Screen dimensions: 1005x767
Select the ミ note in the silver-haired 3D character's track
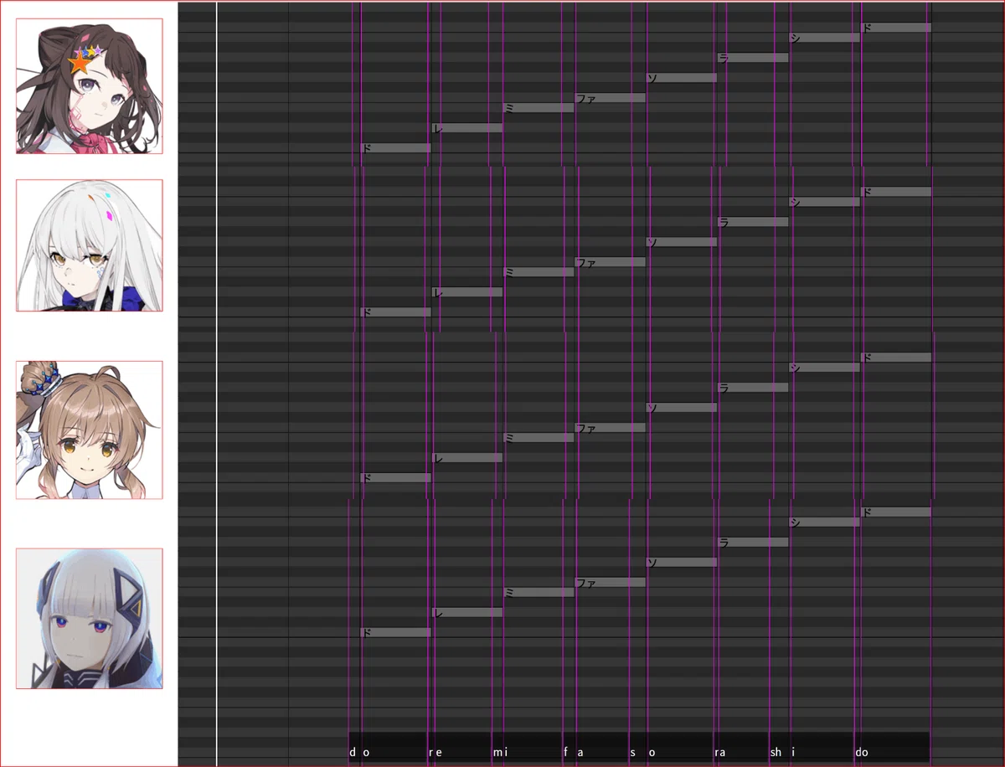[539, 593]
